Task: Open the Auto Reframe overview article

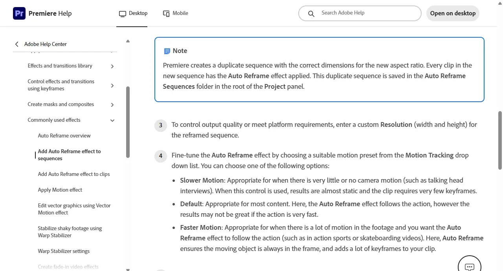Action: pyautogui.click(x=64, y=136)
